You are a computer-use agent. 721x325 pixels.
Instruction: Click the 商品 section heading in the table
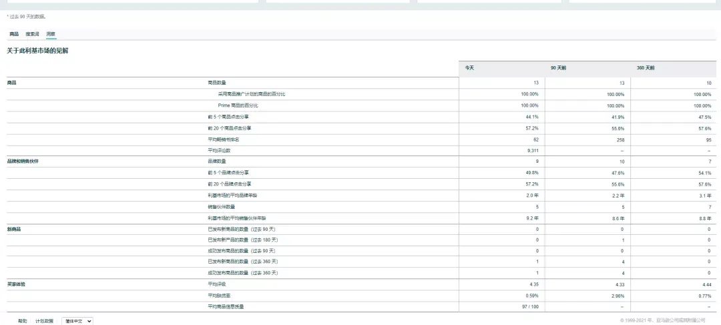click(11, 83)
